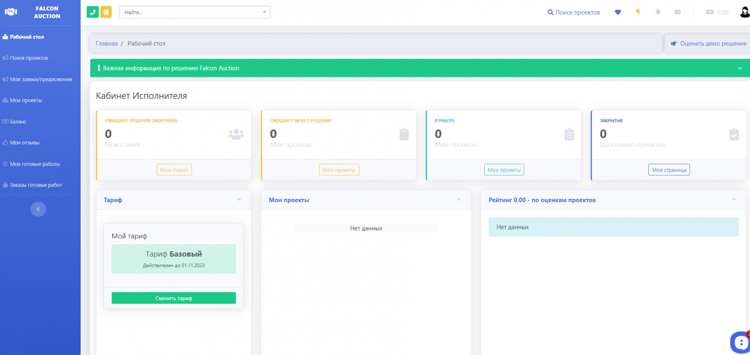Screen dimensions: 750x355
Task: Open the user profile avatar
Action: point(744,12)
